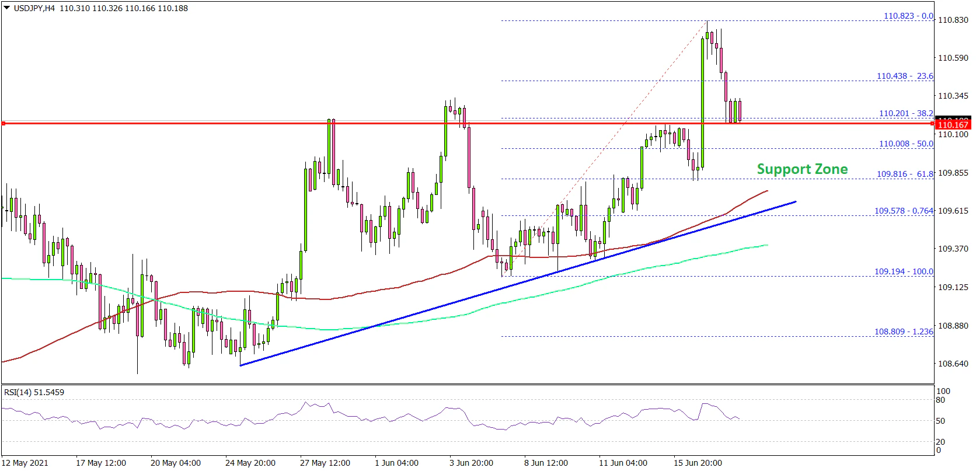Click the triangle arrow beside USDJPY,H4

[x=7, y=8]
